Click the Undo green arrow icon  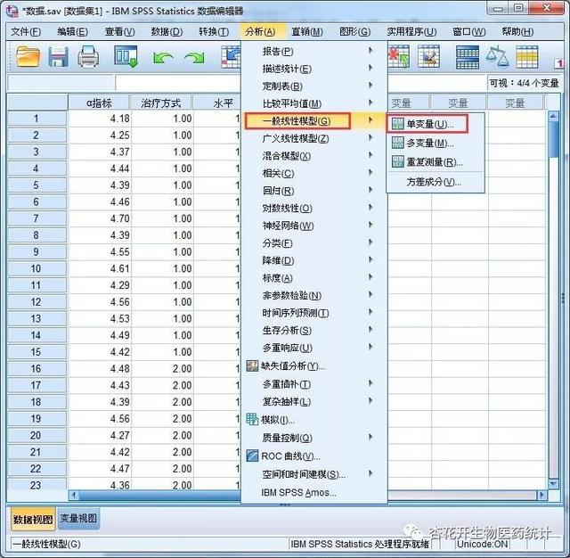click(162, 57)
